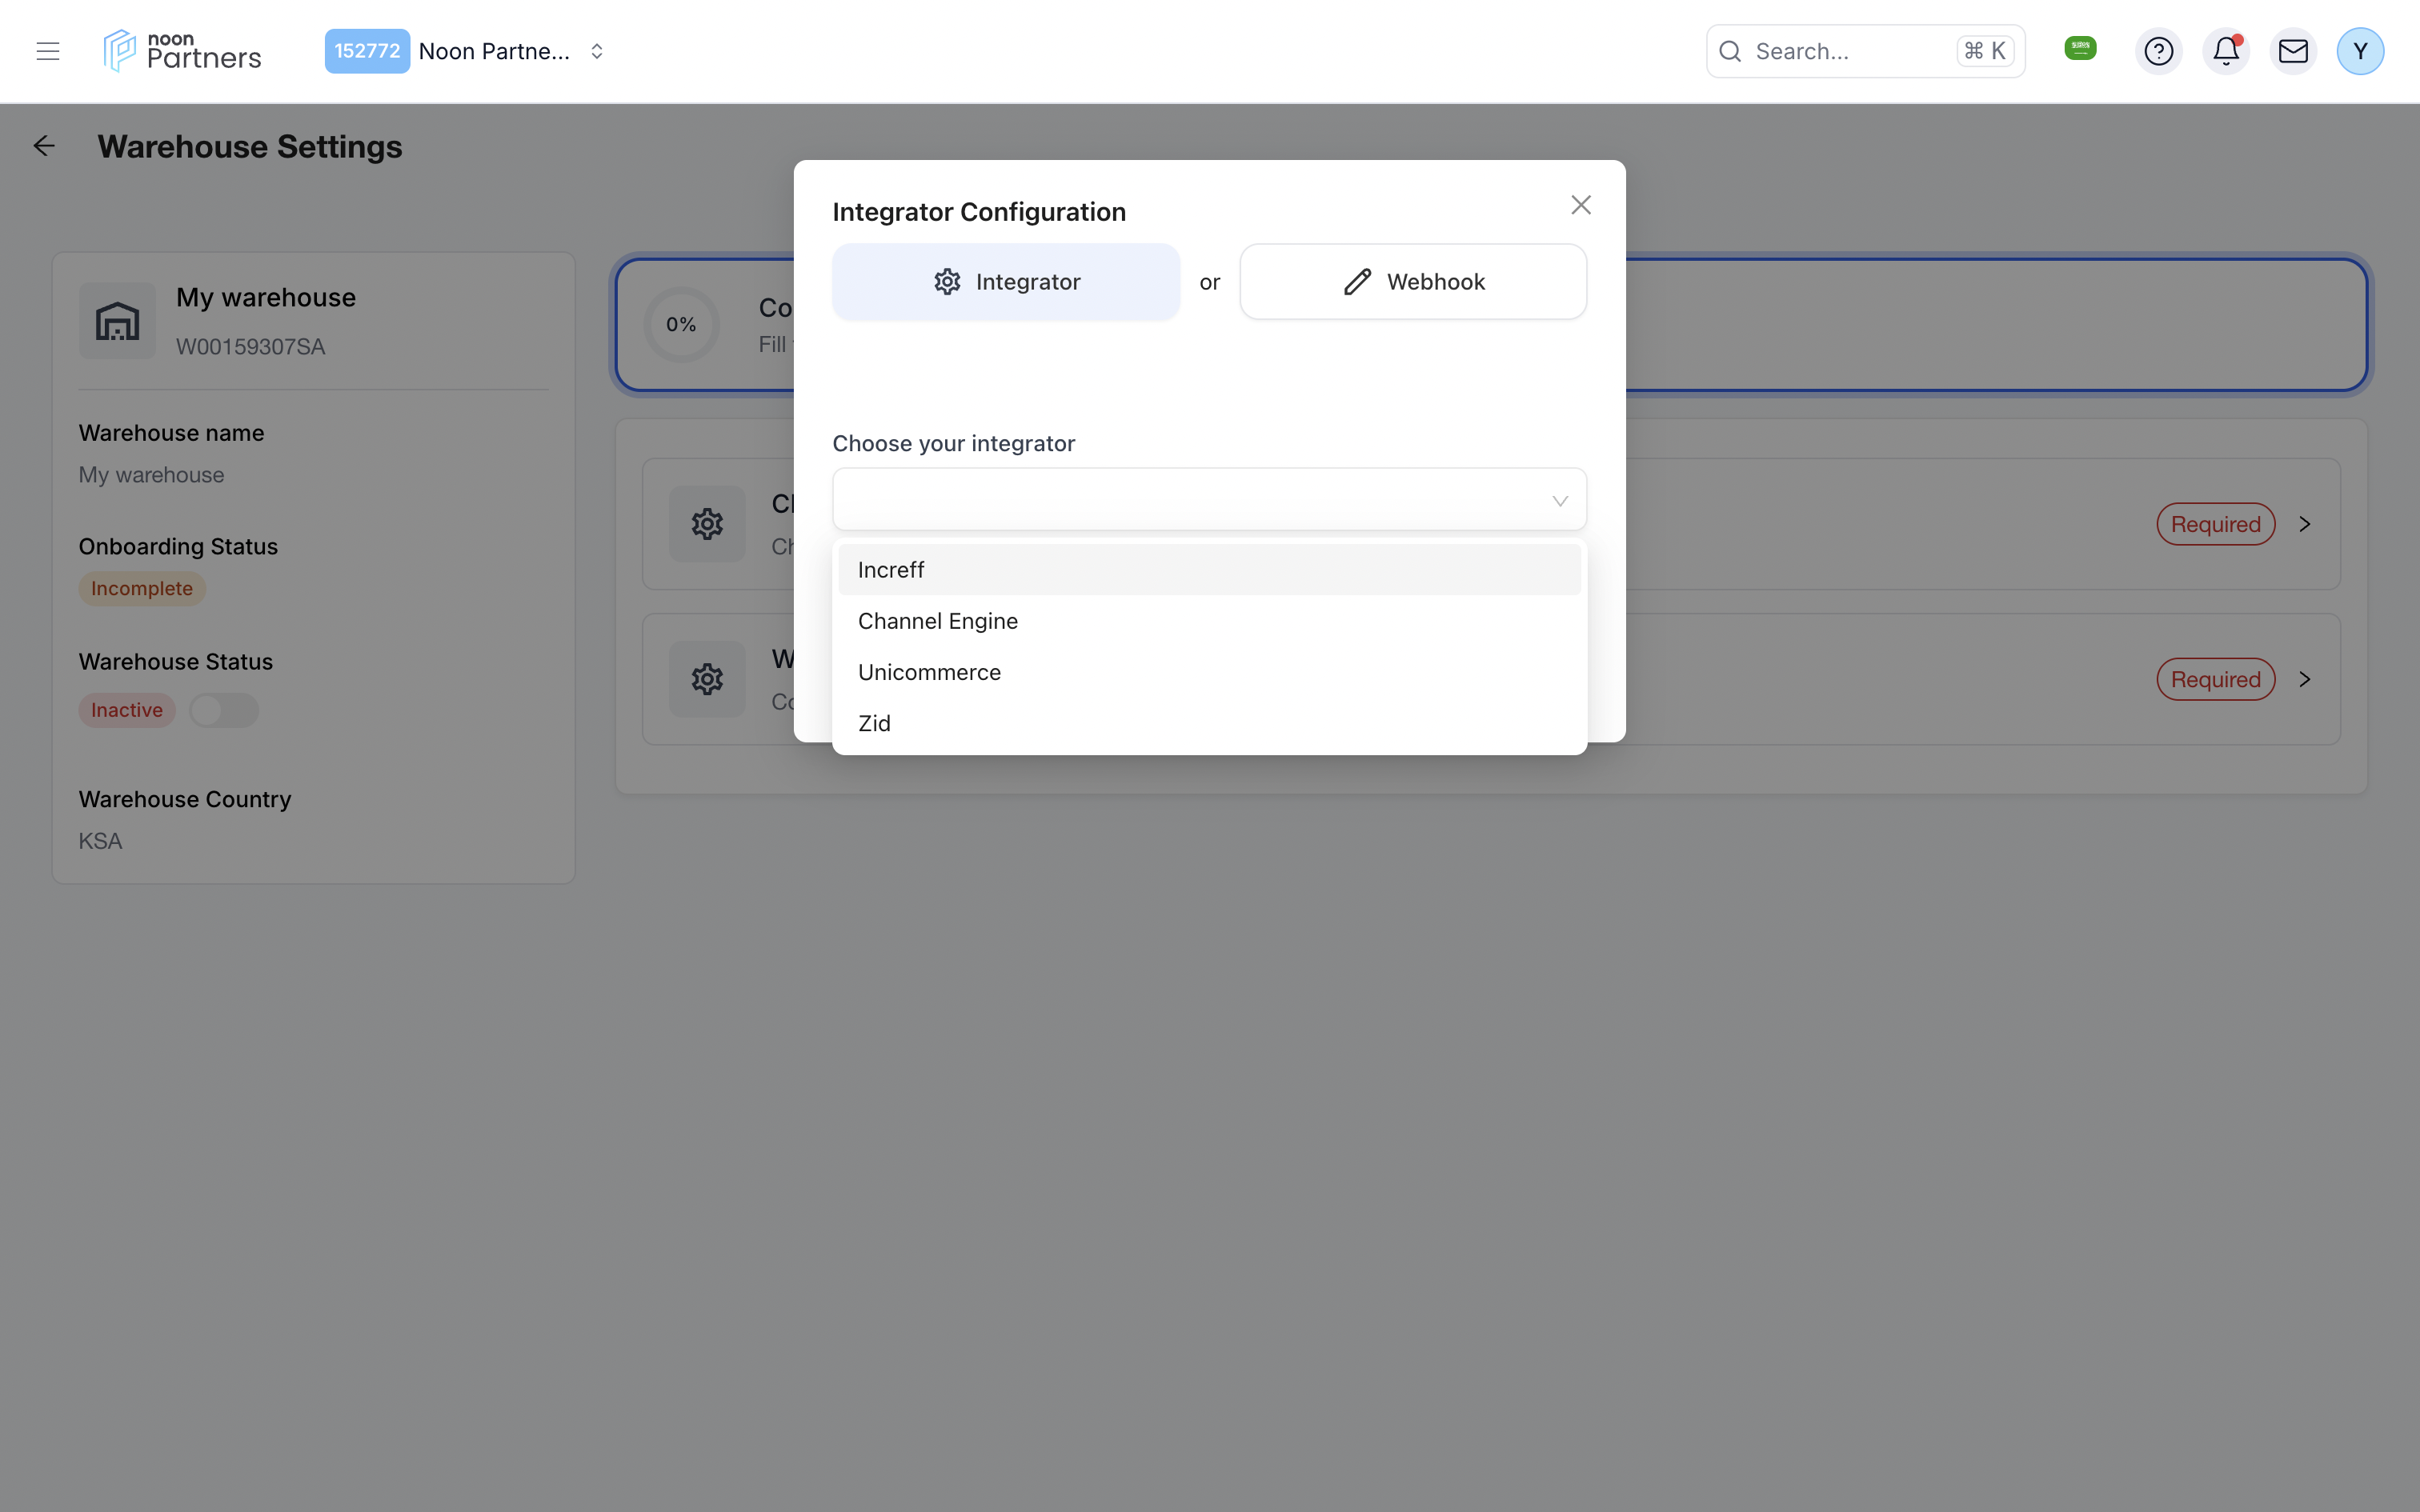Choose Zid from the list
The image size is (2420, 1512).
click(1209, 723)
